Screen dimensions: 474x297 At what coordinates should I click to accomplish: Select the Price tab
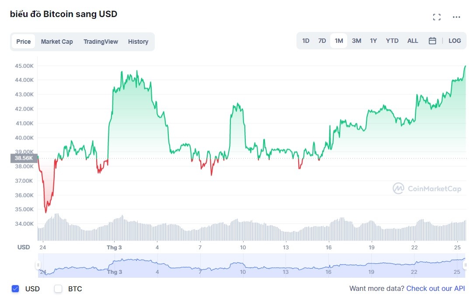coord(23,41)
